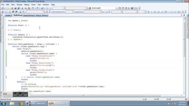
Task: Open the Project menu
Action: pos(19,5)
